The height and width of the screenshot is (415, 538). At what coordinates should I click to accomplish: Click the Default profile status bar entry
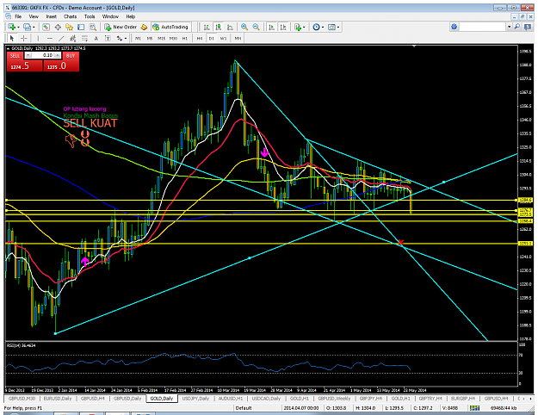coord(244,408)
